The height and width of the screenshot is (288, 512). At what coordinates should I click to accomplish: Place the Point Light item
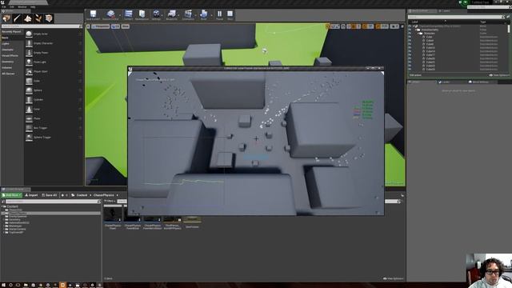53,62
